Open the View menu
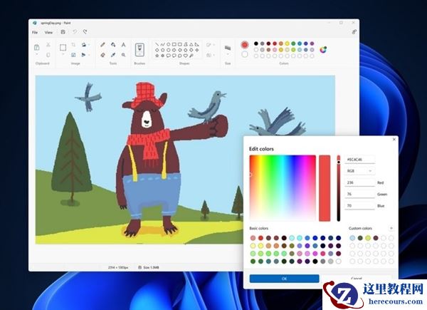The image size is (427, 310). pyautogui.click(x=48, y=33)
